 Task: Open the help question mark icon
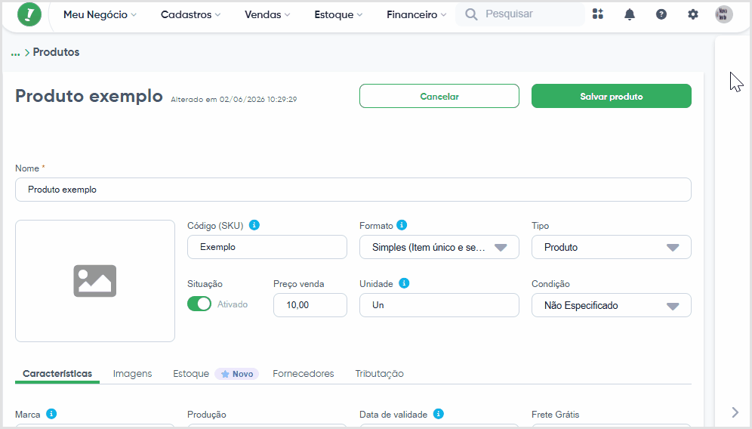tap(661, 14)
